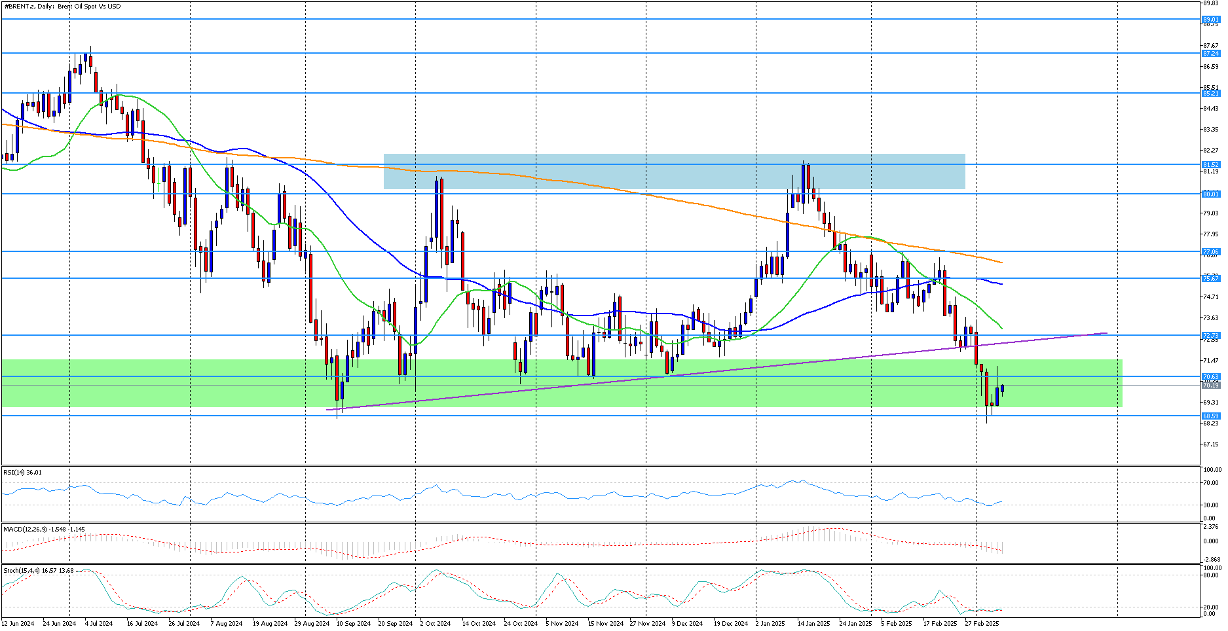Click the "5 Feb 2025" date label
Screen dimensions: 1228x631
(x=897, y=623)
